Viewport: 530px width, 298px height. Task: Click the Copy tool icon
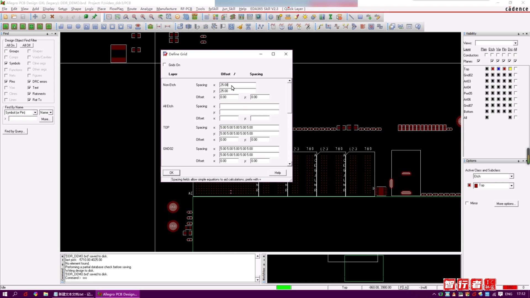click(x=44, y=17)
